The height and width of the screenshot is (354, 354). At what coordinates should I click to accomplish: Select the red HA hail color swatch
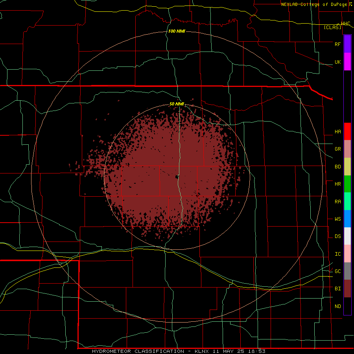point(347,131)
